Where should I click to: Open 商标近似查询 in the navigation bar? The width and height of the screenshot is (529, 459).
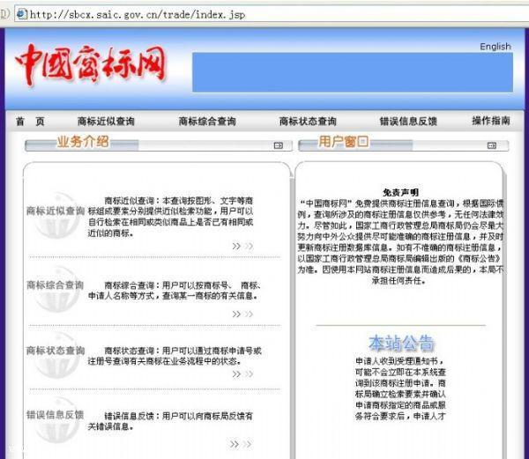[x=106, y=122]
